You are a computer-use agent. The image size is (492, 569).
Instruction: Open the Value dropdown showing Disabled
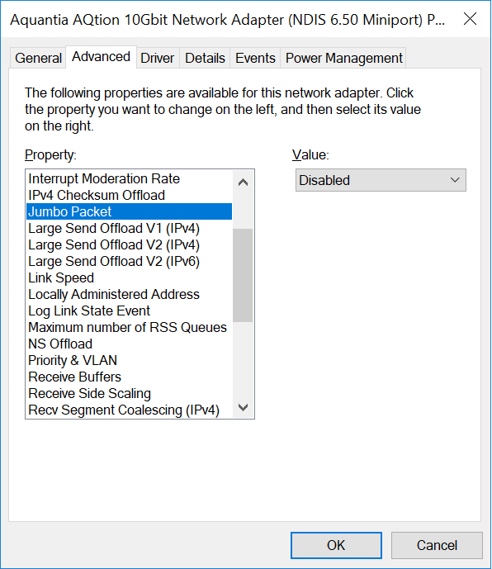[x=381, y=180]
